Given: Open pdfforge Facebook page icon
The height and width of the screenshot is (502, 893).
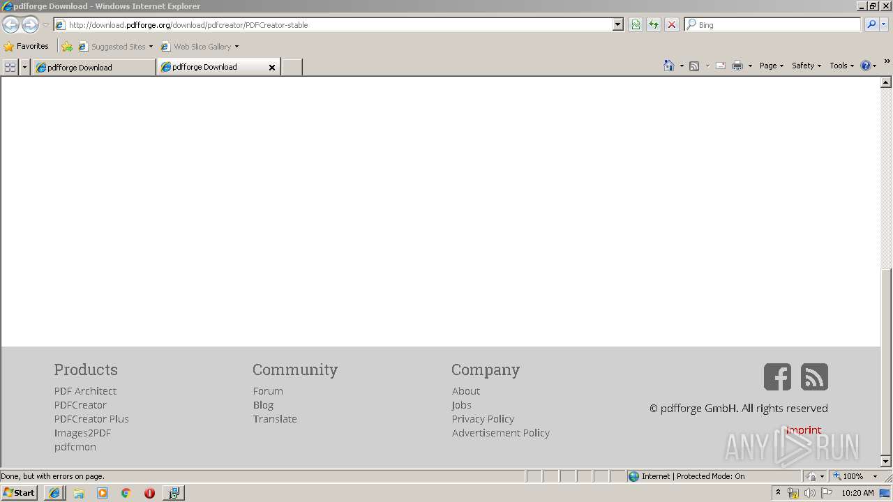Looking at the screenshot, I should click(x=777, y=376).
